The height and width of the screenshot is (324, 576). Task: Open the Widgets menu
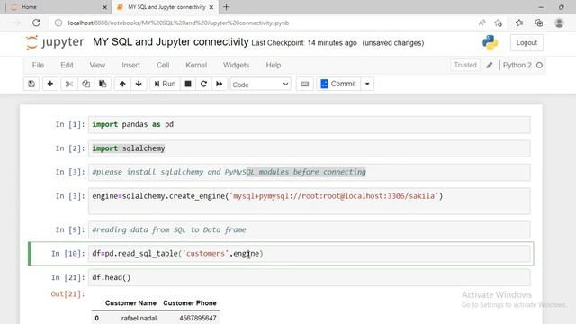(x=236, y=65)
